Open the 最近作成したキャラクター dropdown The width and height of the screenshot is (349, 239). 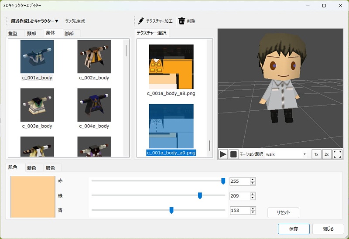(x=34, y=21)
